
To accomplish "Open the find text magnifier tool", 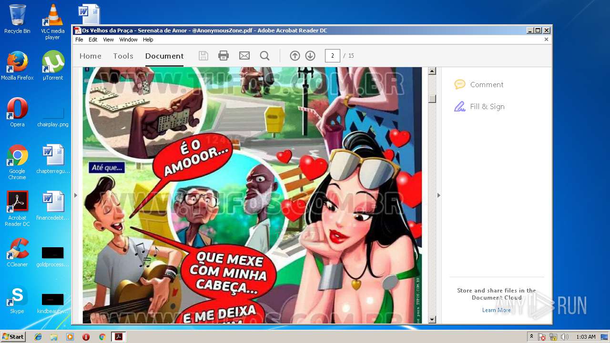I will click(x=264, y=56).
